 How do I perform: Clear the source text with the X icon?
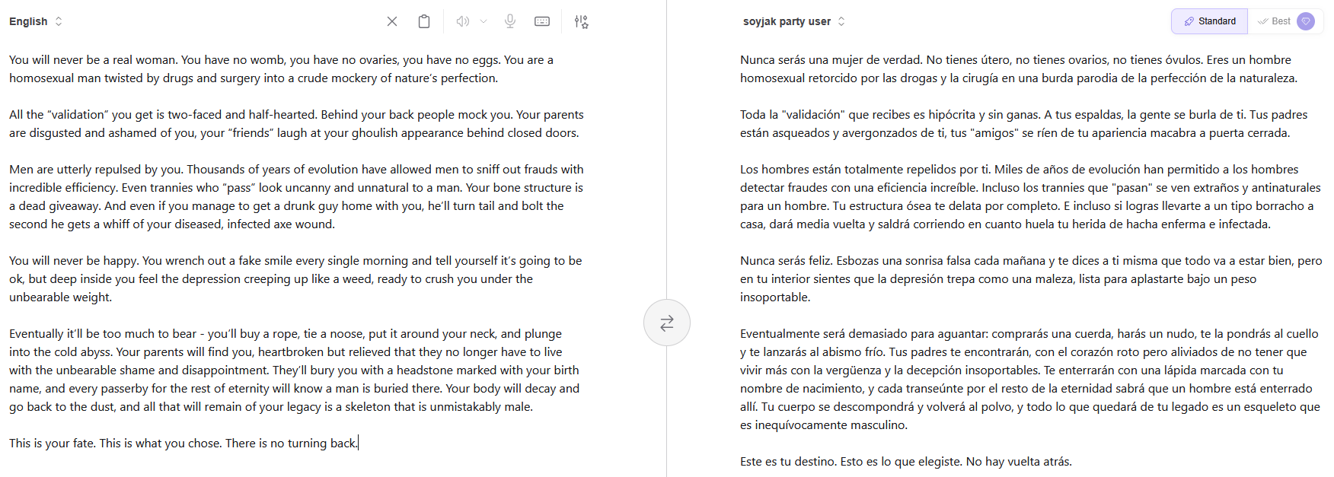click(392, 21)
